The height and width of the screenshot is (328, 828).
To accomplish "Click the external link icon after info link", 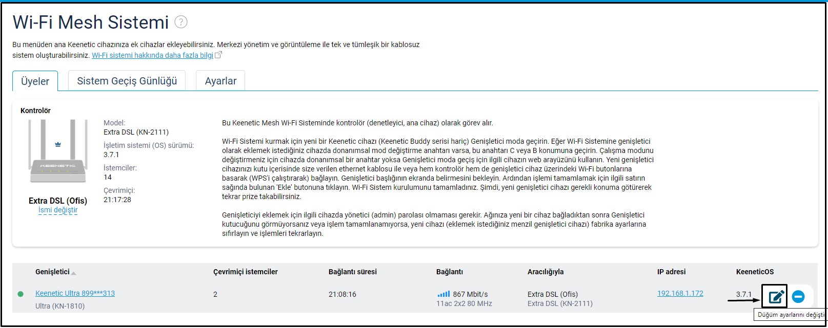I will coord(218,55).
